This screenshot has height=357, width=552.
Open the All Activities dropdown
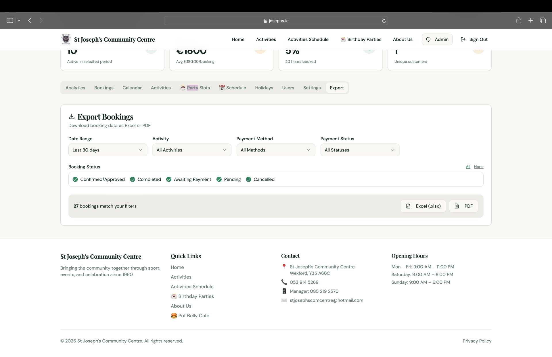pyautogui.click(x=192, y=150)
